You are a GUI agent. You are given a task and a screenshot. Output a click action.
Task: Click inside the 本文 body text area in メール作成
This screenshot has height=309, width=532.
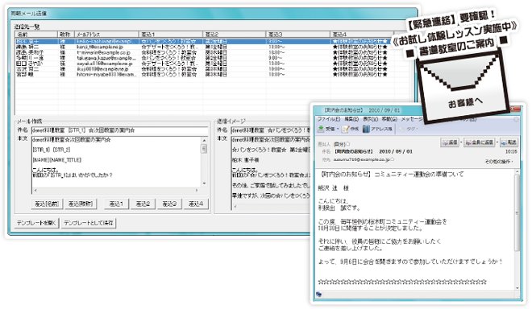(x=116, y=162)
